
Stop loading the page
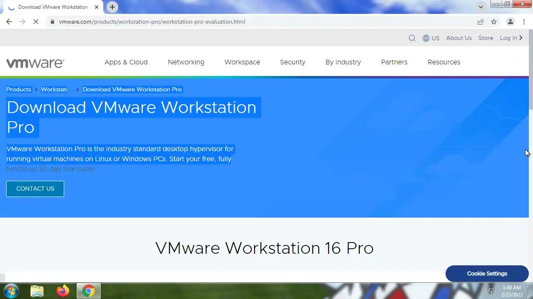(x=36, y=22)
